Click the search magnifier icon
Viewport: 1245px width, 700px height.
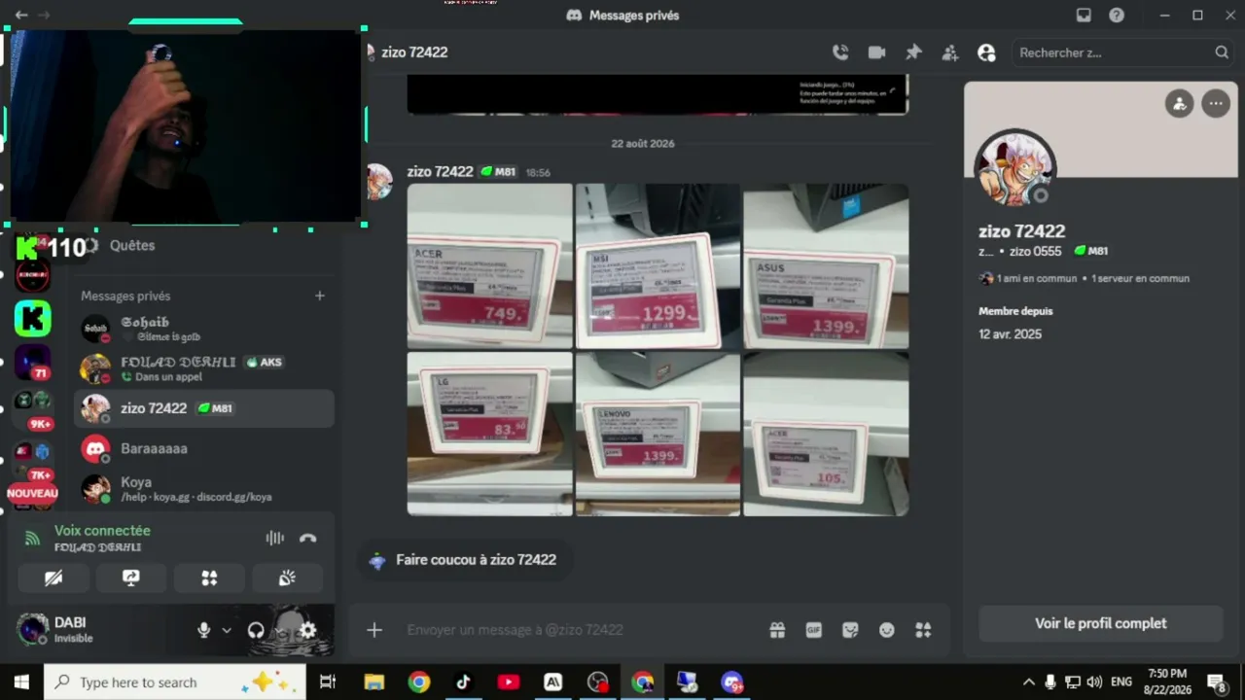tap(1222, 52)
